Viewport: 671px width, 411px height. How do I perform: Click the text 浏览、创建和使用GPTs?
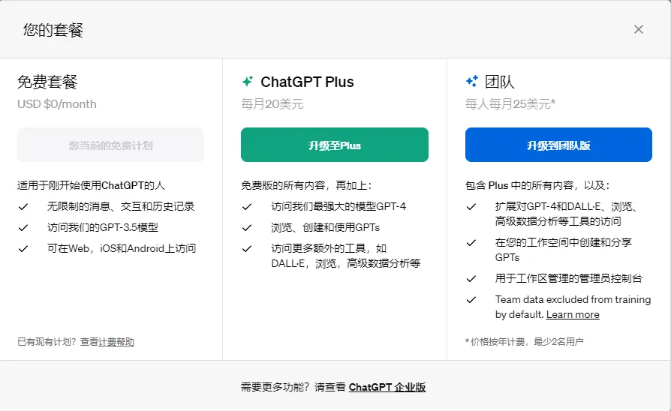(x=325, y=227)
